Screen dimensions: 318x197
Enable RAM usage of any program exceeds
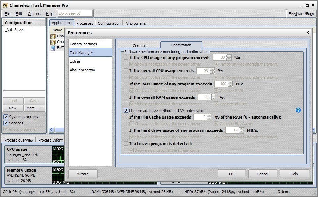[126, 84]
